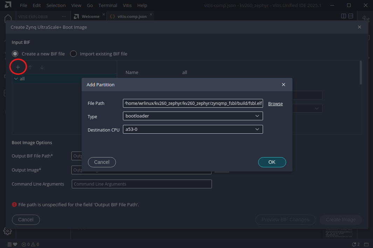Click the Command Line Arguments field

point(141,184)
